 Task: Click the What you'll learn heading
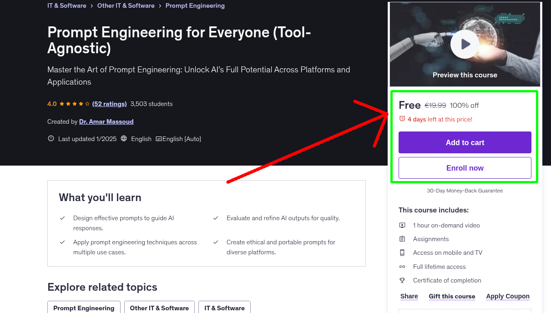100,197
